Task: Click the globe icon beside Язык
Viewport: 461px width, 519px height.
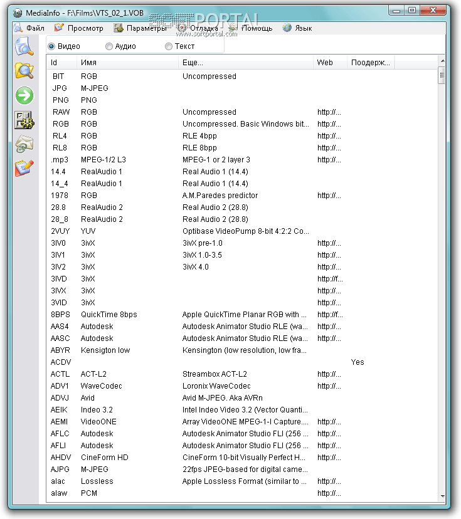Action: (287, 28)
